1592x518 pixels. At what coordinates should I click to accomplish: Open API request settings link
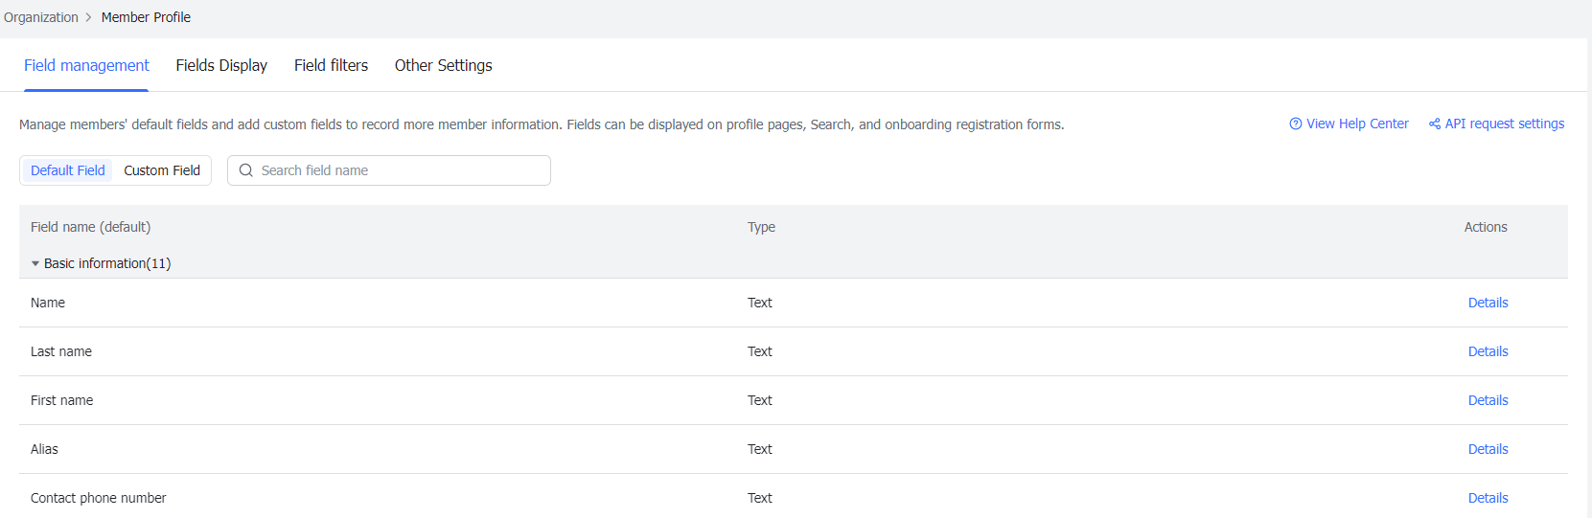[x=1505, y=124]
